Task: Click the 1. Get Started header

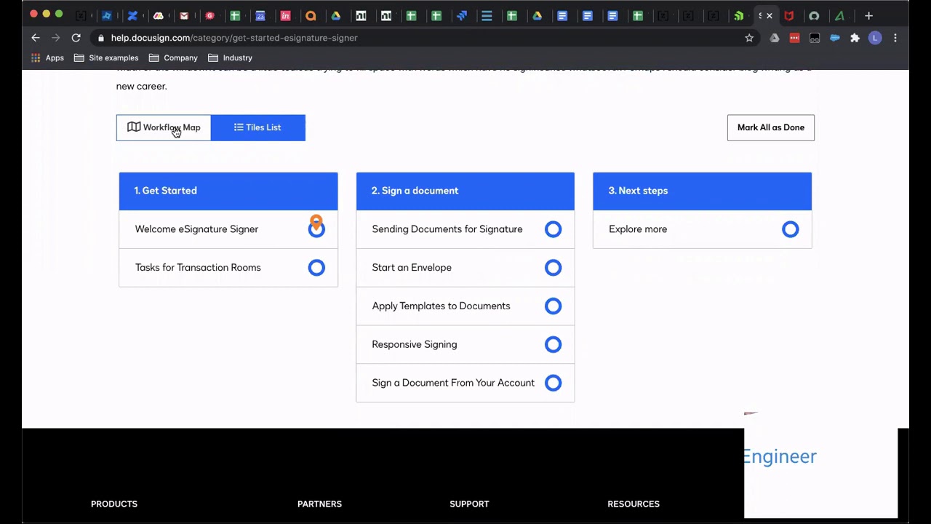Action: click(x=228, y=191)
